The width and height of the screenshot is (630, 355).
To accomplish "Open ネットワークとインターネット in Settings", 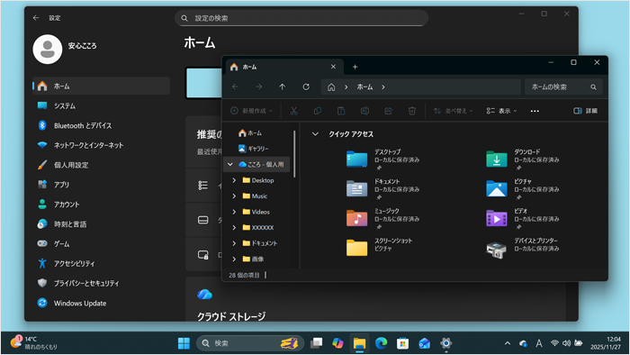I will click(x=101, y=145).
